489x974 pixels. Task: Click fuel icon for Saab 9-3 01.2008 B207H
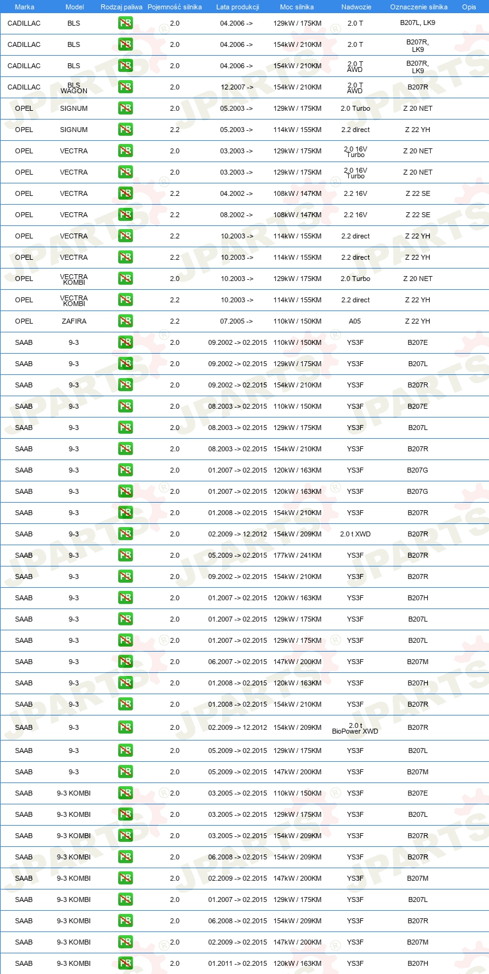125,683
